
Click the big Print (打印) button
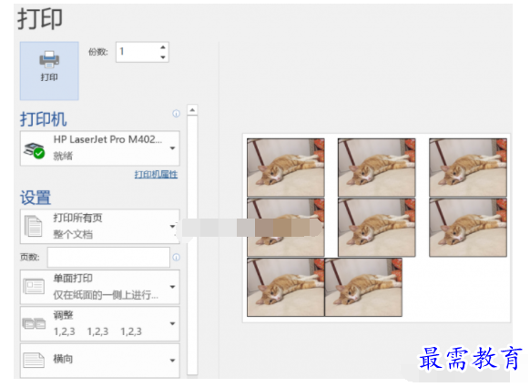(49, 71)
